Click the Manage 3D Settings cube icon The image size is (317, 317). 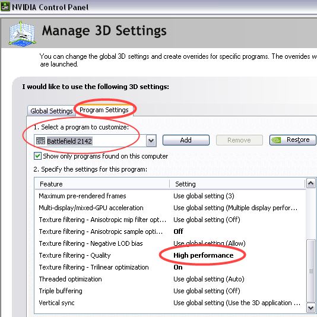pos(22,34)
